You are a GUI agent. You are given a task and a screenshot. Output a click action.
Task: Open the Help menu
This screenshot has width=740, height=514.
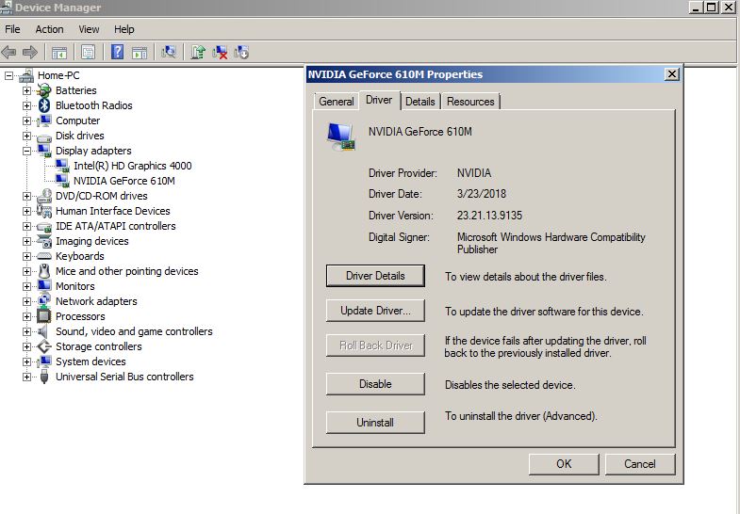point(124,29)
